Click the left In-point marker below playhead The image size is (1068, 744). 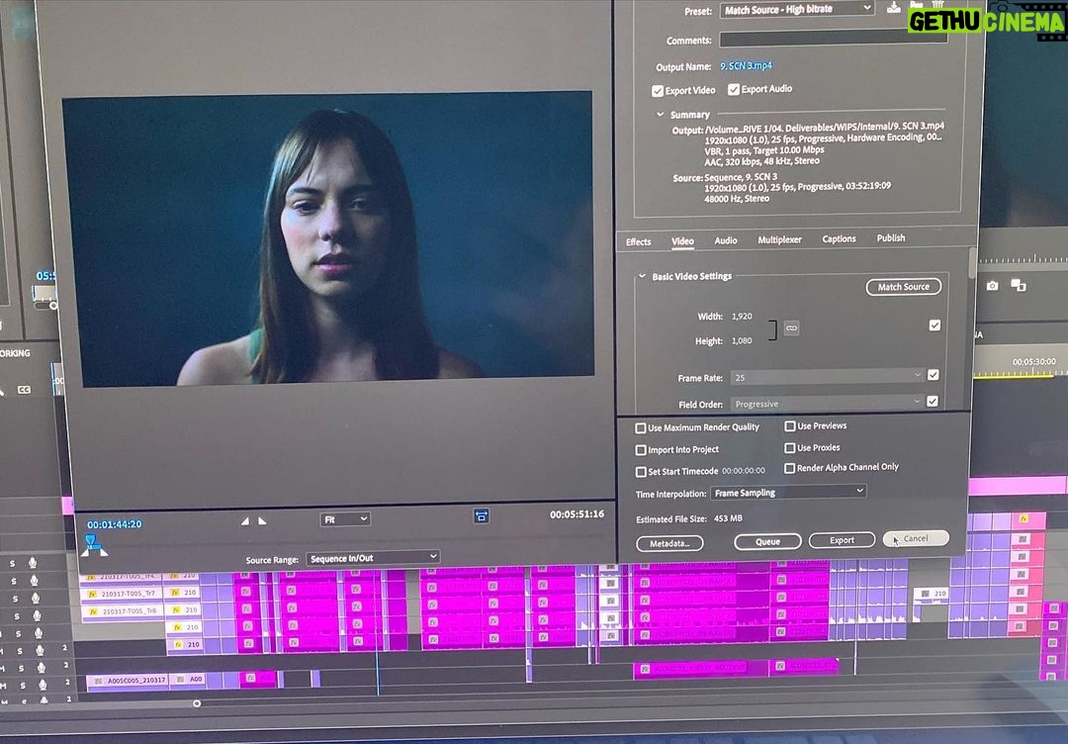(86, 551)
